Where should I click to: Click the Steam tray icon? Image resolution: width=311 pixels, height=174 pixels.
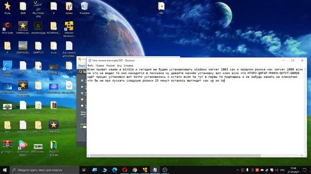point(267,170)
